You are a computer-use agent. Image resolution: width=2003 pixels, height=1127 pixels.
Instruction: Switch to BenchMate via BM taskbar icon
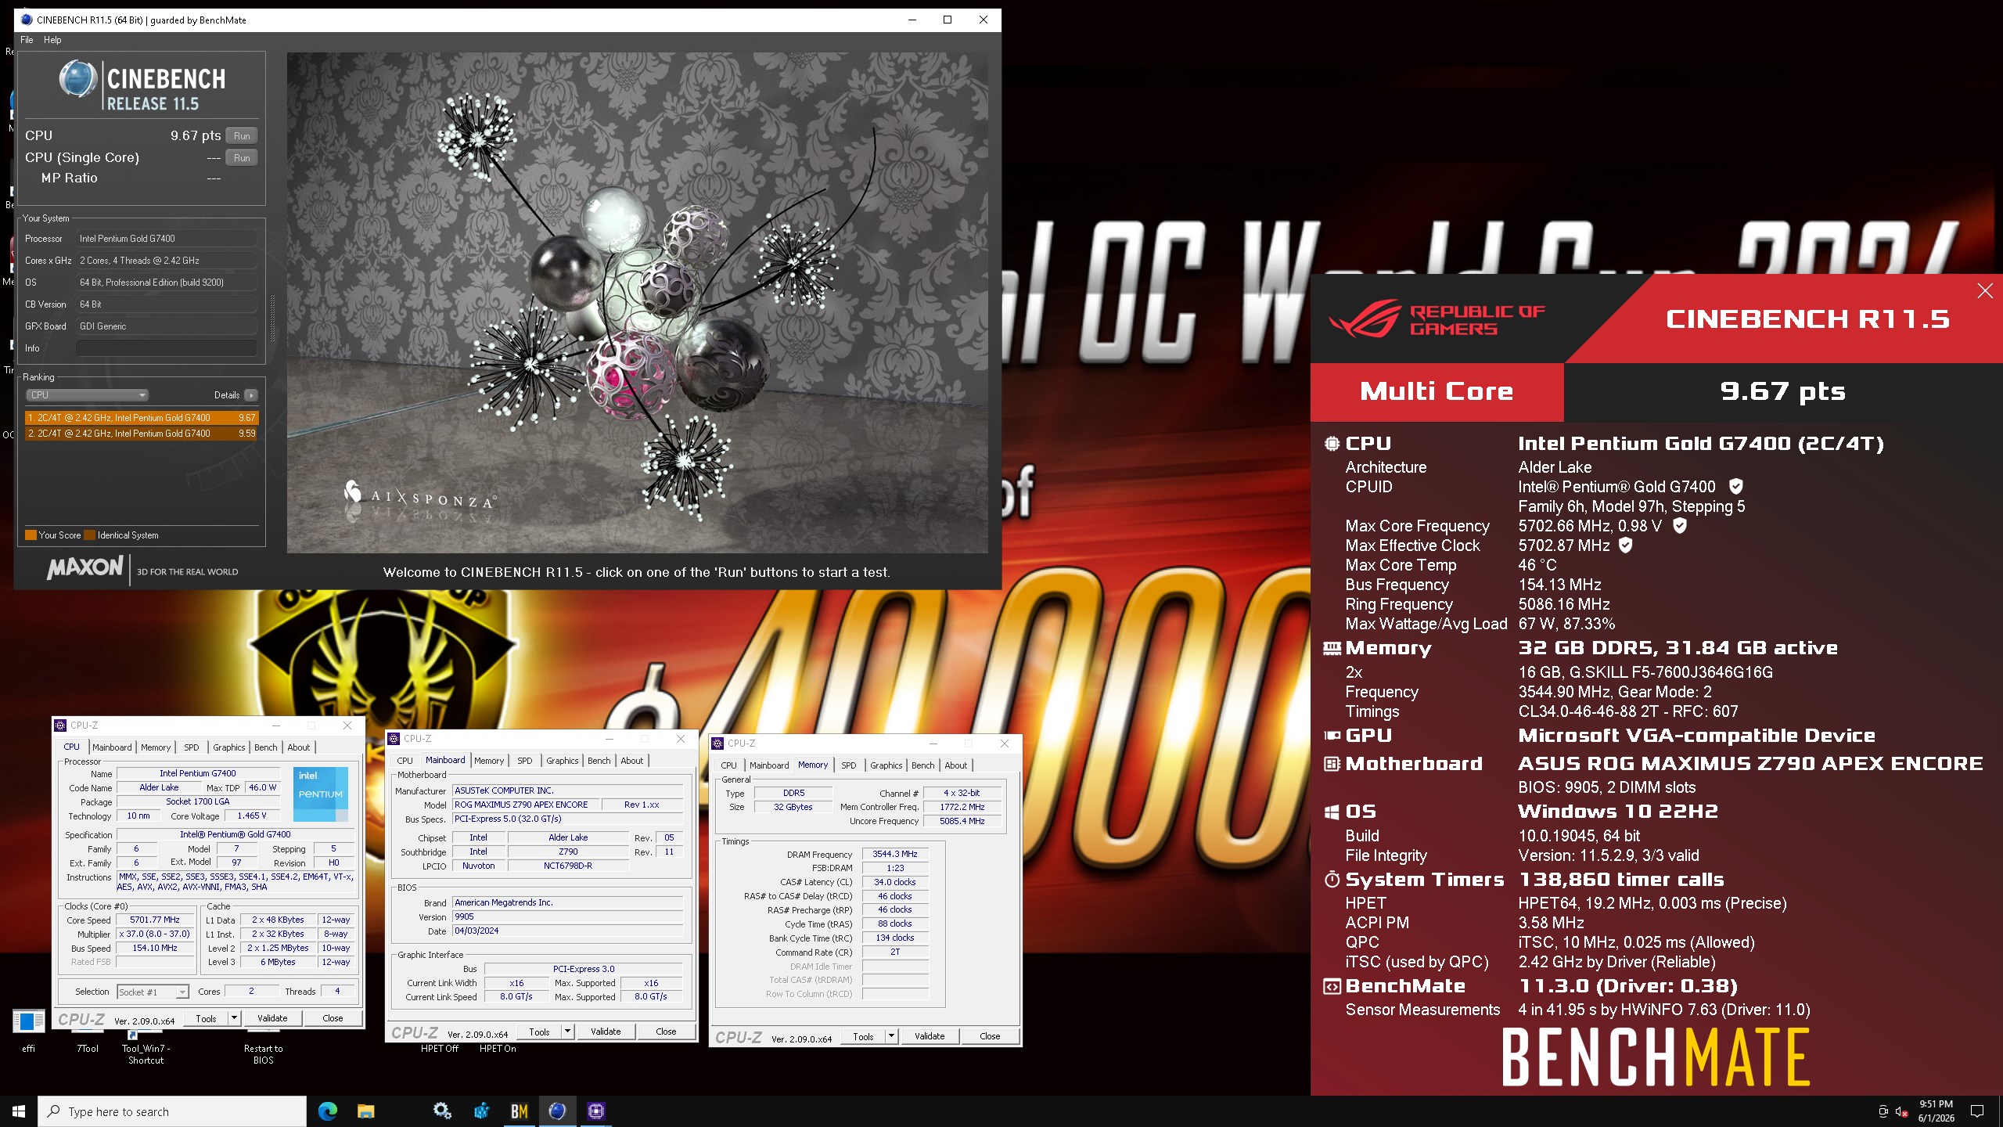point(519,1111)
